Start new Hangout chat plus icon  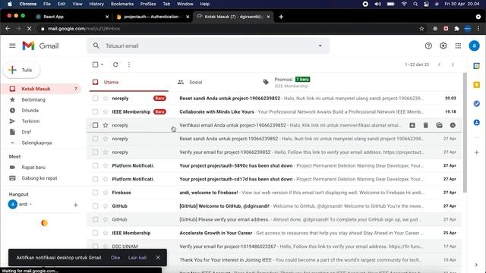click(76, 205)
